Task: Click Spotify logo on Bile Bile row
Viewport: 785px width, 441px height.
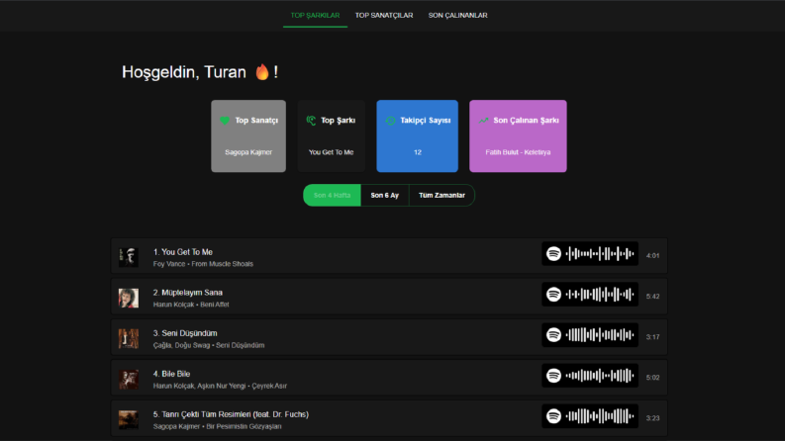Action: 553,376
